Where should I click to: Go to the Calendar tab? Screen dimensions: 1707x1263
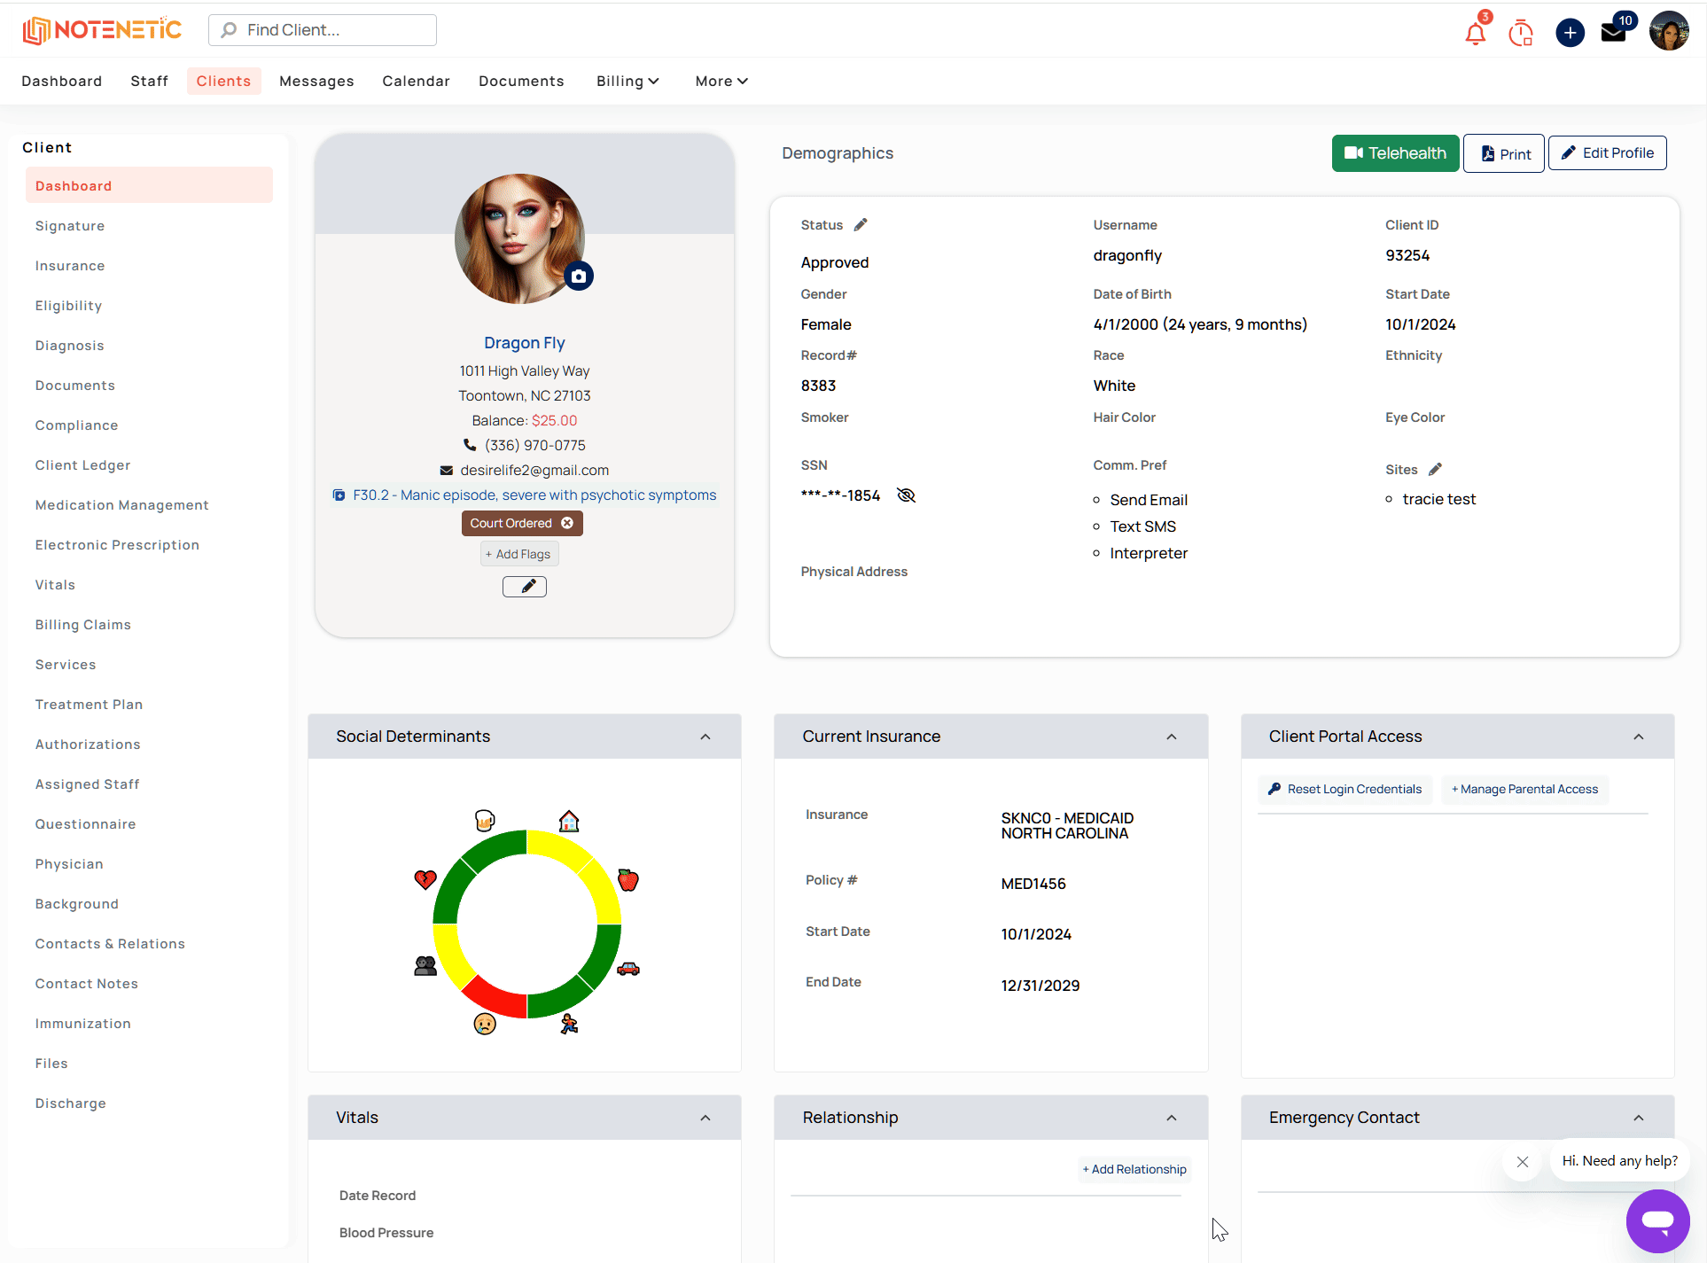point(416,81)
